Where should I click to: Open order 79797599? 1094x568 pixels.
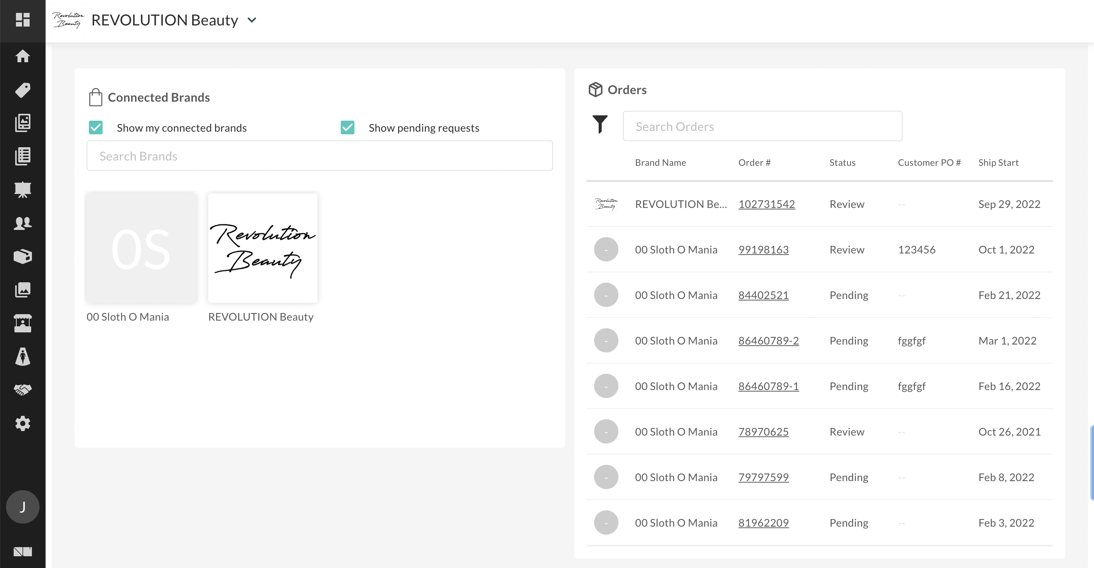pyautogui.click(x=763, y=477)
